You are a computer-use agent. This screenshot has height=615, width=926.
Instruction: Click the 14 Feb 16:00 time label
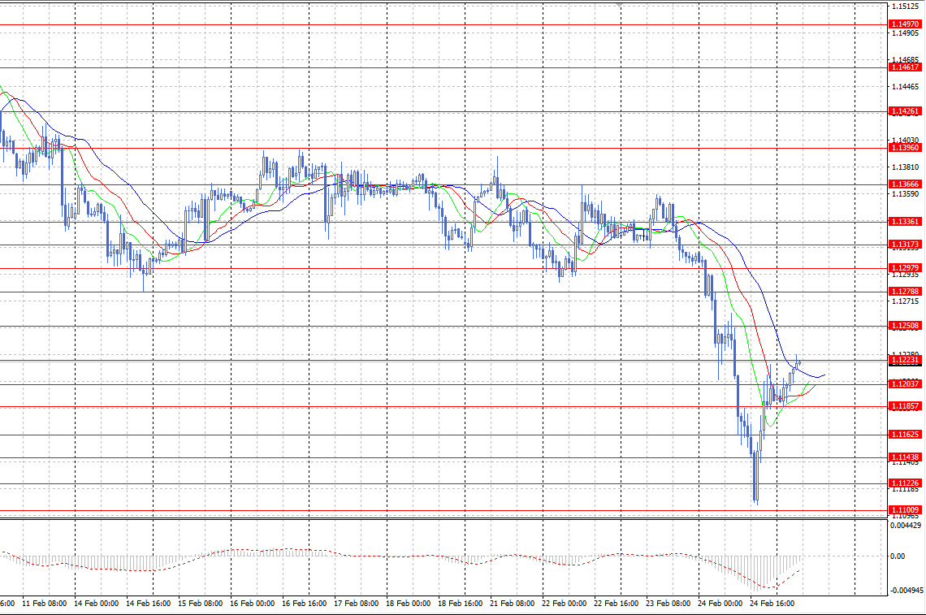148,604
